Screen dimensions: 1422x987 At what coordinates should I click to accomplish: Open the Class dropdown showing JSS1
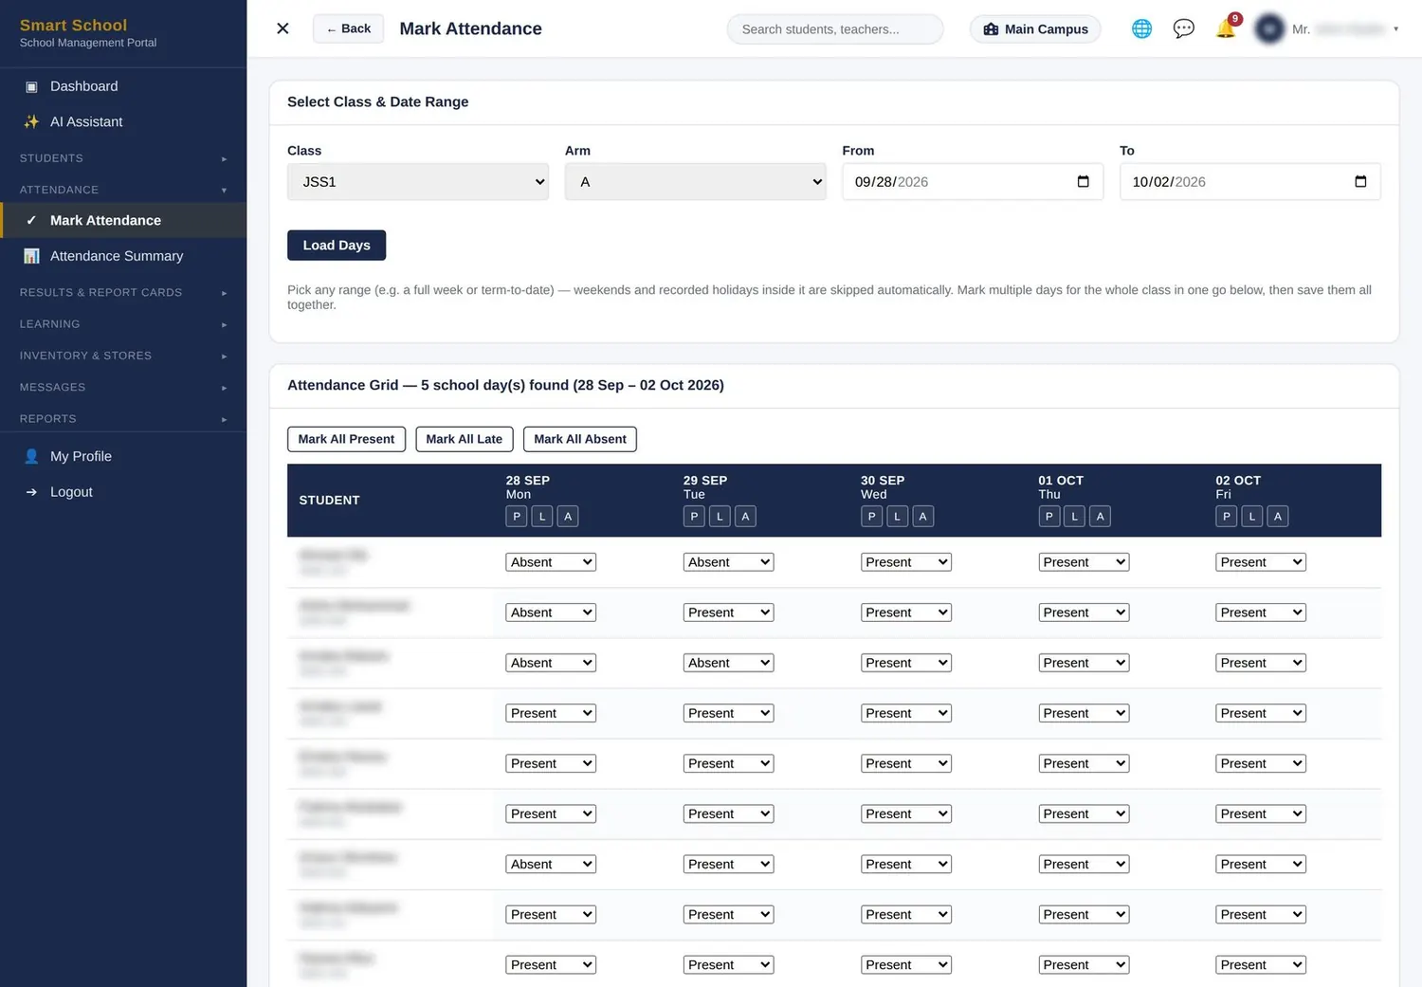coord(418,181)
